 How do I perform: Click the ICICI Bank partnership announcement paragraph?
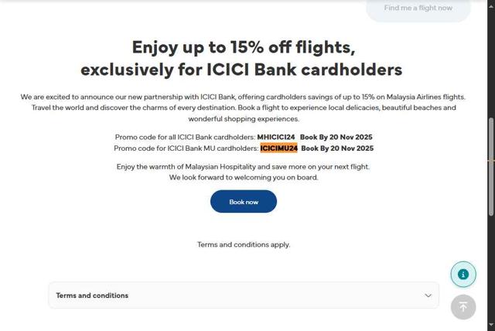point(244,107)
